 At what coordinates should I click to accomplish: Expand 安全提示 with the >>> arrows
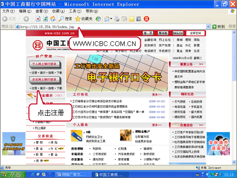pos(58,95)
